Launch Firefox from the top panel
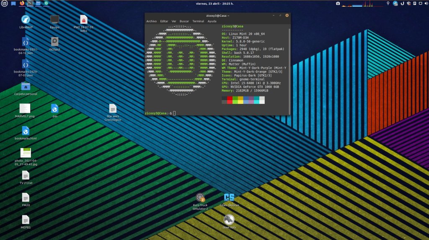 point(22,3)
